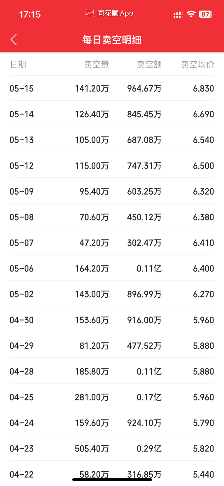Tap the 同花顺 App return link

109,13
